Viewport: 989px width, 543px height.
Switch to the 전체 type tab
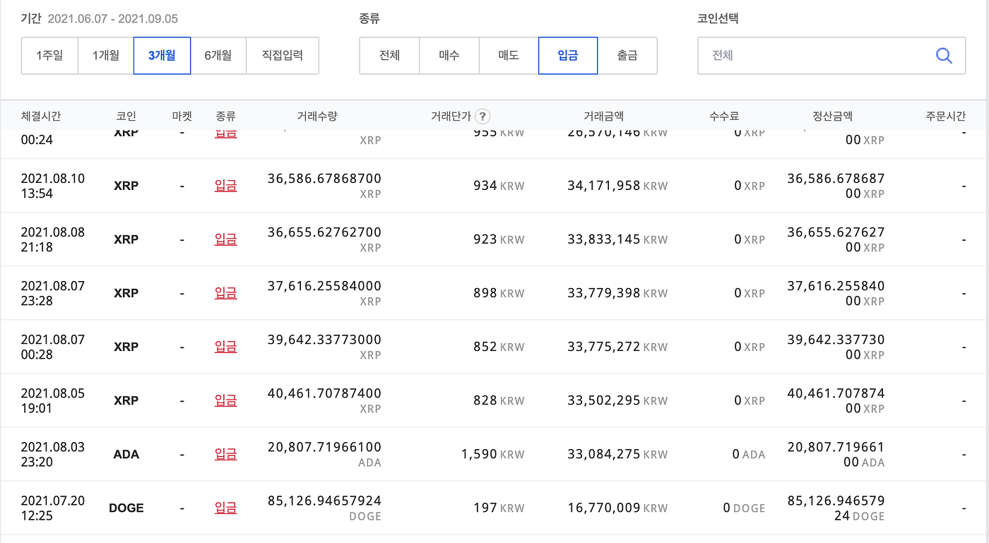[389, 56]
